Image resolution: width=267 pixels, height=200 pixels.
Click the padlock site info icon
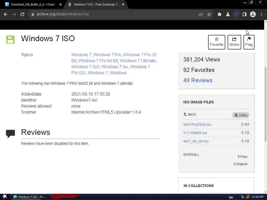[x=33, y=14]
